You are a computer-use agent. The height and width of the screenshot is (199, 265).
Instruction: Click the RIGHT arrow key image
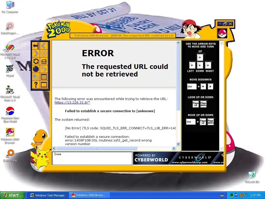click(x=208, y=65)
